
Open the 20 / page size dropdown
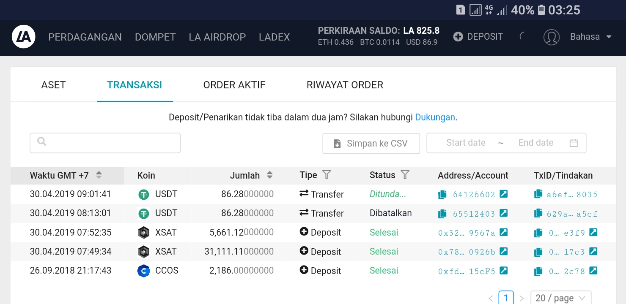point(561,298)
